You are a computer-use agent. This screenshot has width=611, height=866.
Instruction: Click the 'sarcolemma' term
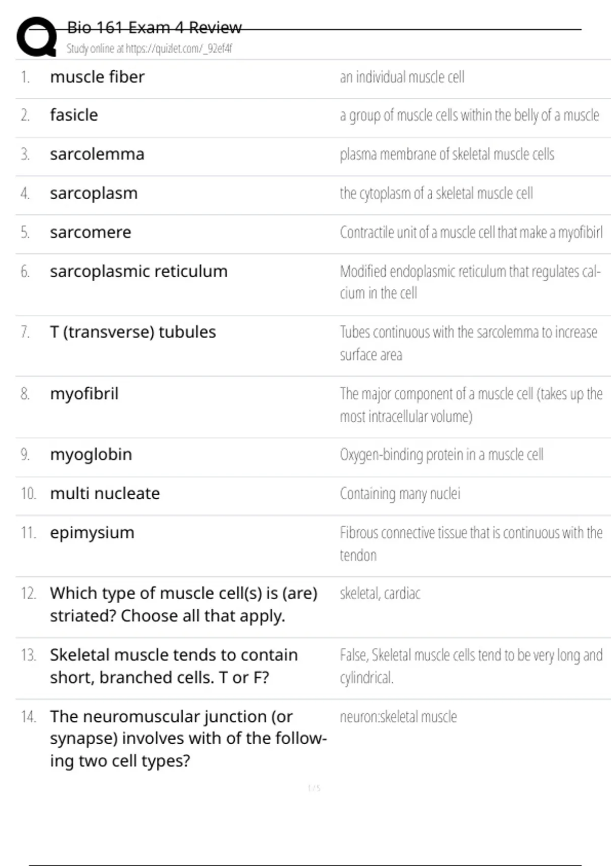point(97,154)
